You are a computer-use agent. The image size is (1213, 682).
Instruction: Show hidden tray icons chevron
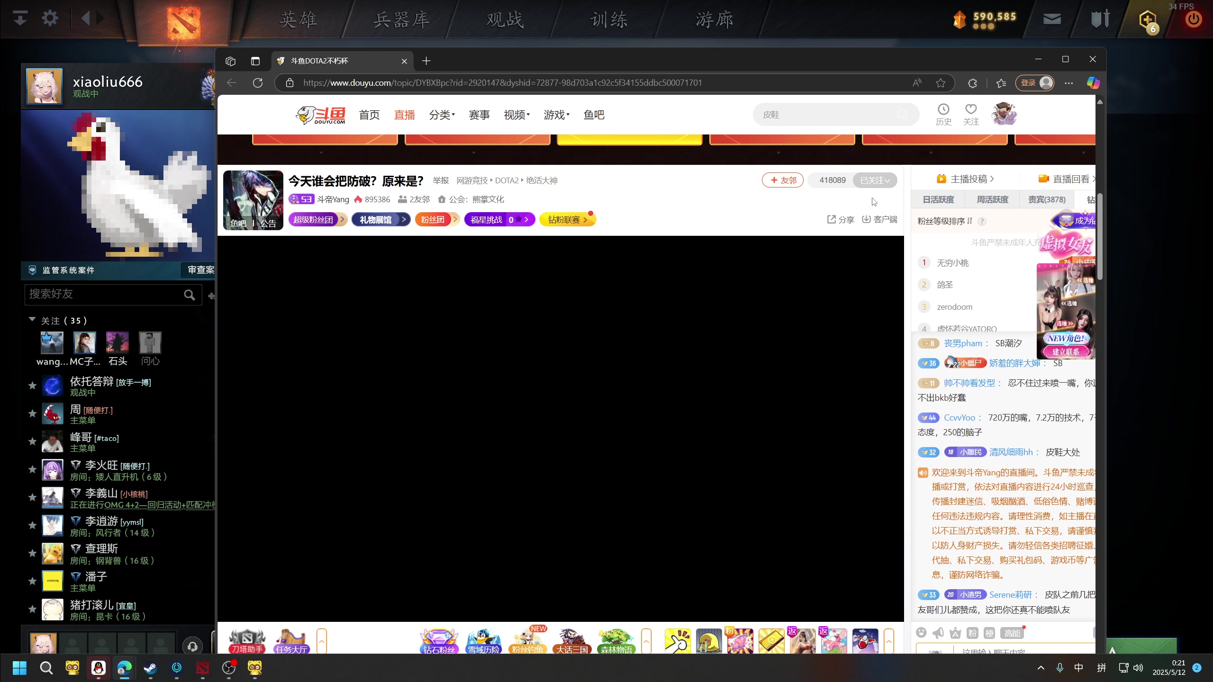1041,668
